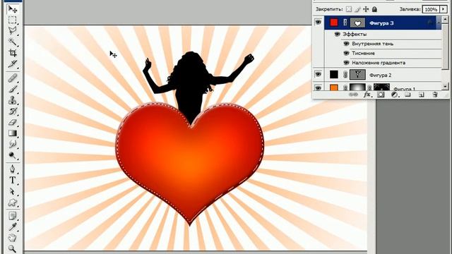Viewport: 452px width, 254px height.
Task: Select the Custom Shape tool
Action: 13,202
